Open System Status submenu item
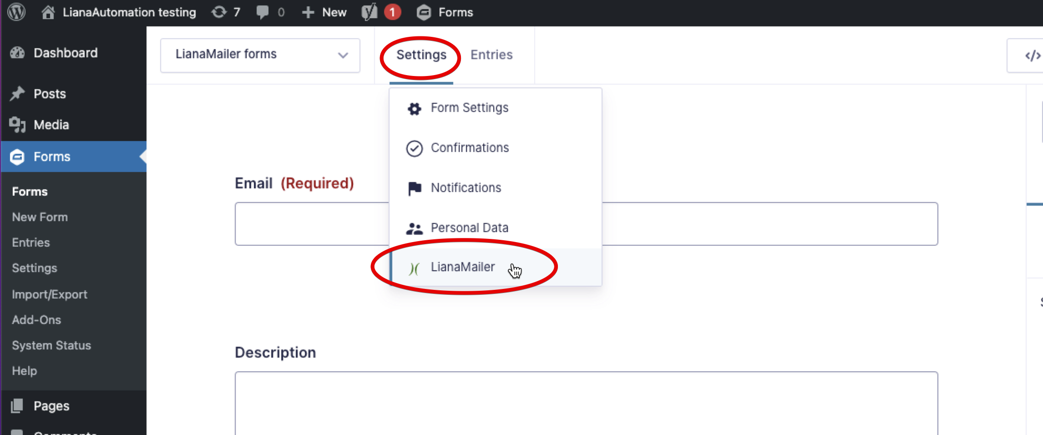Screen dimensions: 1043x435 pyautogui.click(x=51, y=345)
